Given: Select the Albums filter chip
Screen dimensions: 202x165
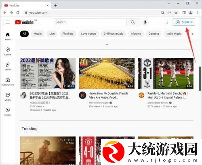Looking at the screenshot, I should (136, 34).
